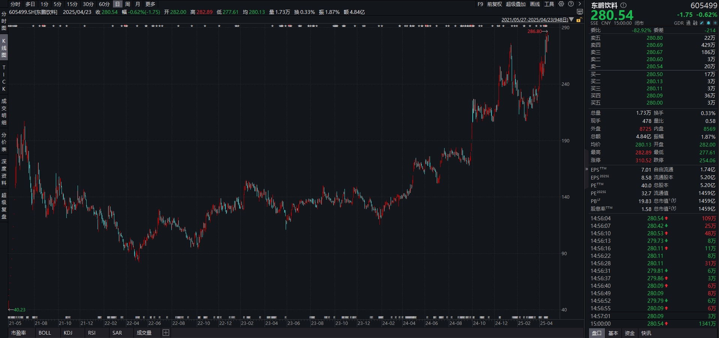Collapse the right quote panel chevrons
This screenshot has width=719, height=338.
point(587,169)
